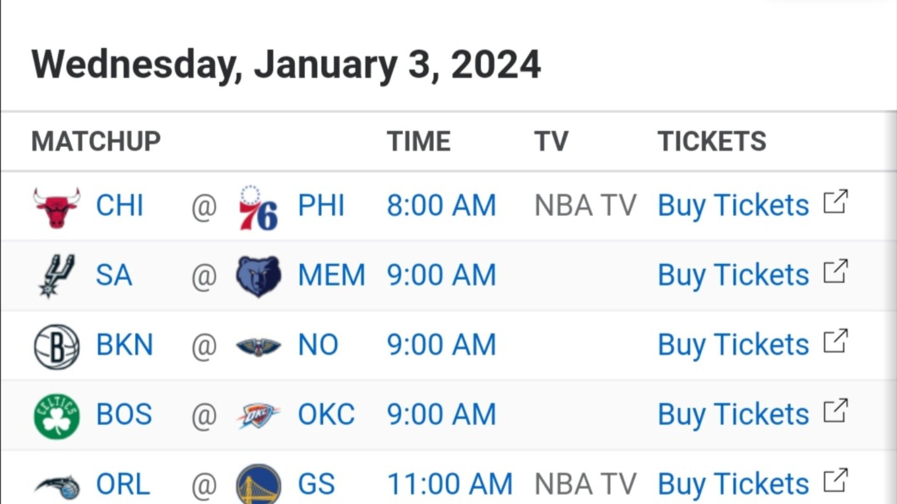897x504 pixels.
Task: Click the Brooklyn Nets logo
Action: [x=57, y=347]
